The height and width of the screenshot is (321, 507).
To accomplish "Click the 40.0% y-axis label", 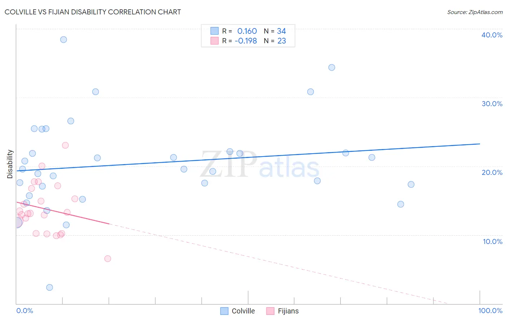I will click(492, 35).
